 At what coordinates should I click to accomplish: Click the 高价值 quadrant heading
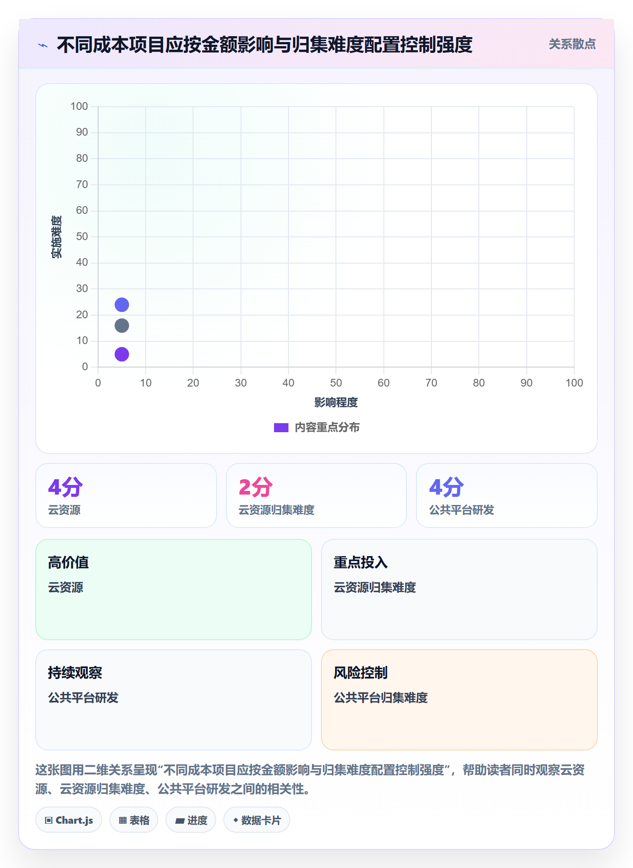pyautogui.click(x=68, y=562)
